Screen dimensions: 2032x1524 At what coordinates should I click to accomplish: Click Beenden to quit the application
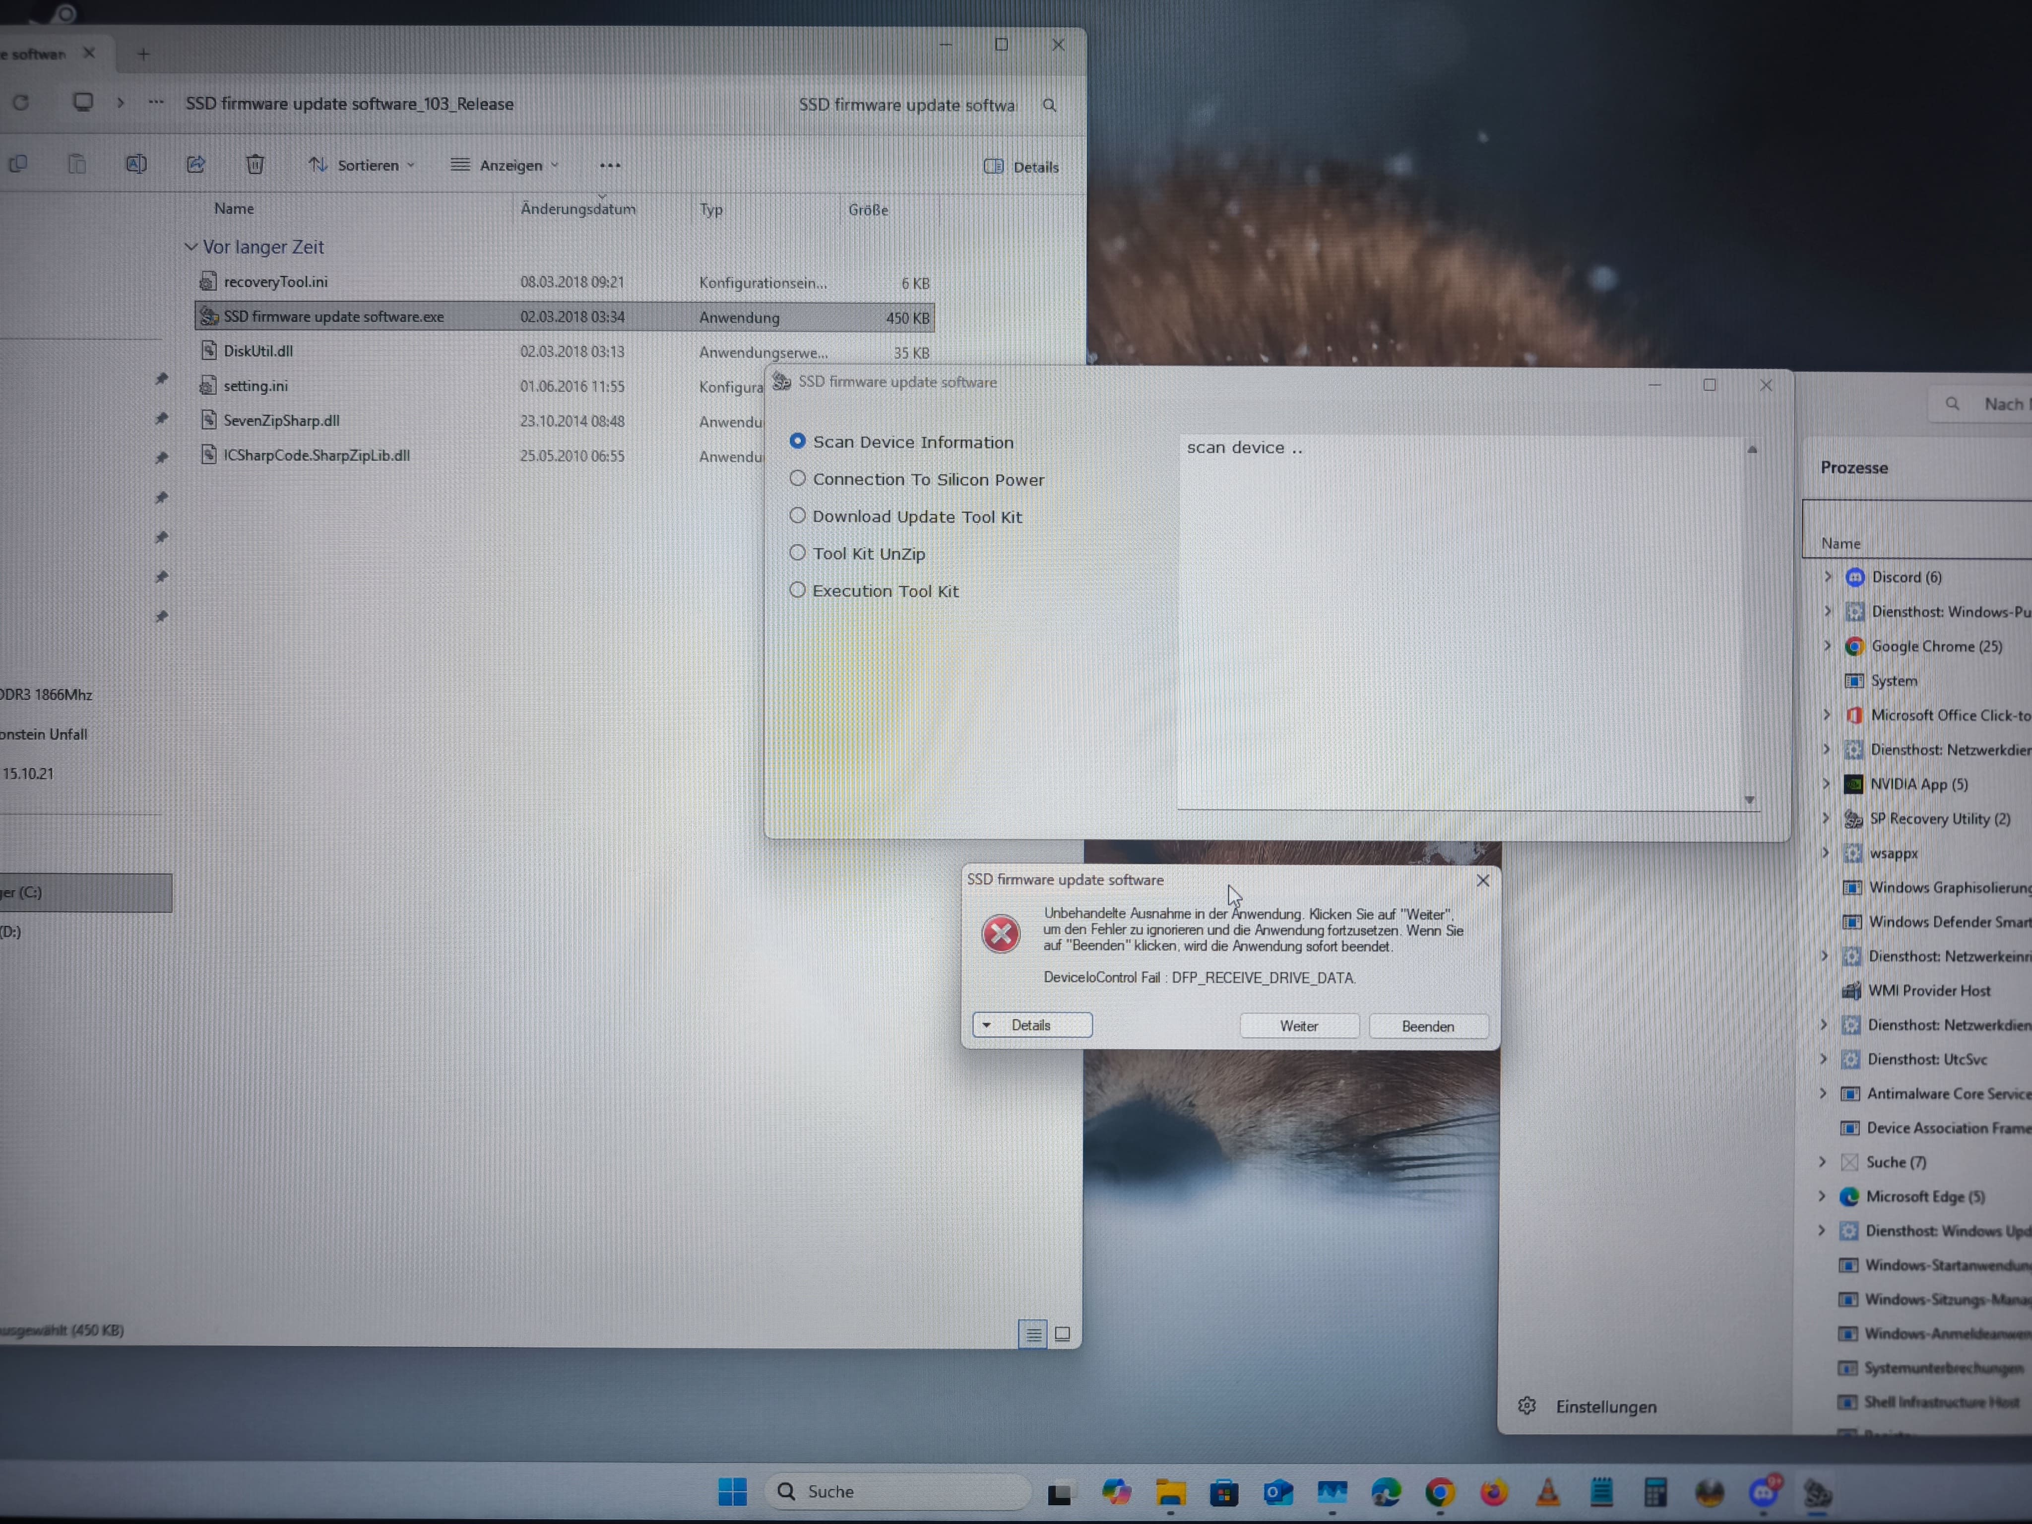click(1428, 1026)
